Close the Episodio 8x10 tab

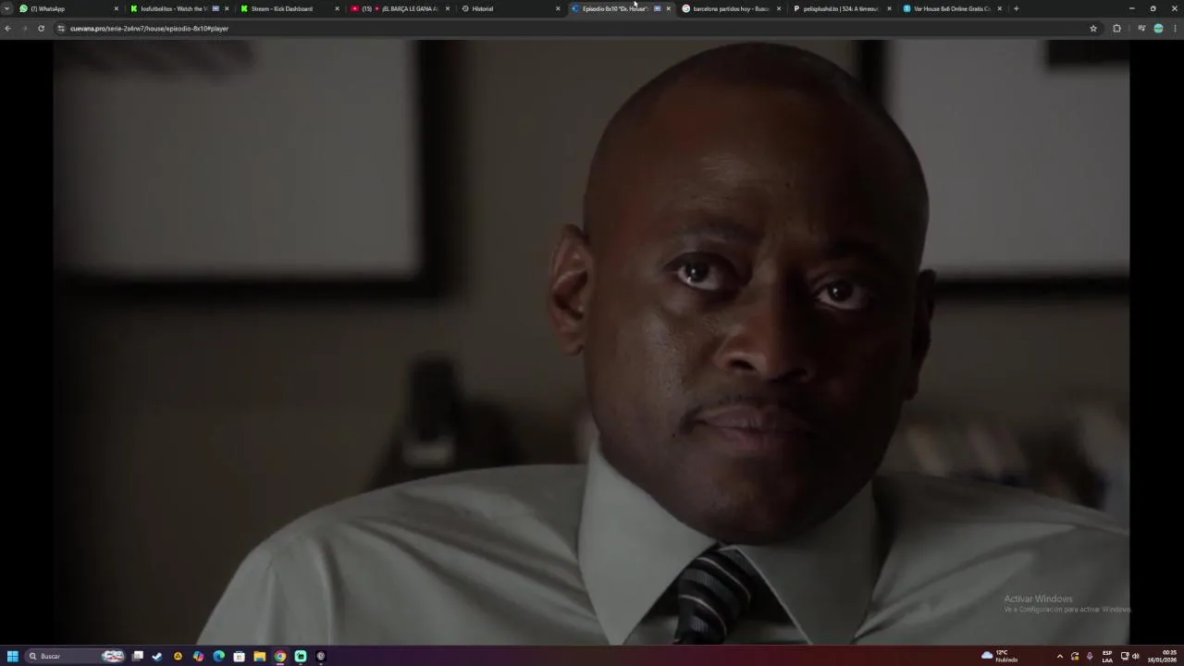(668, 8)
